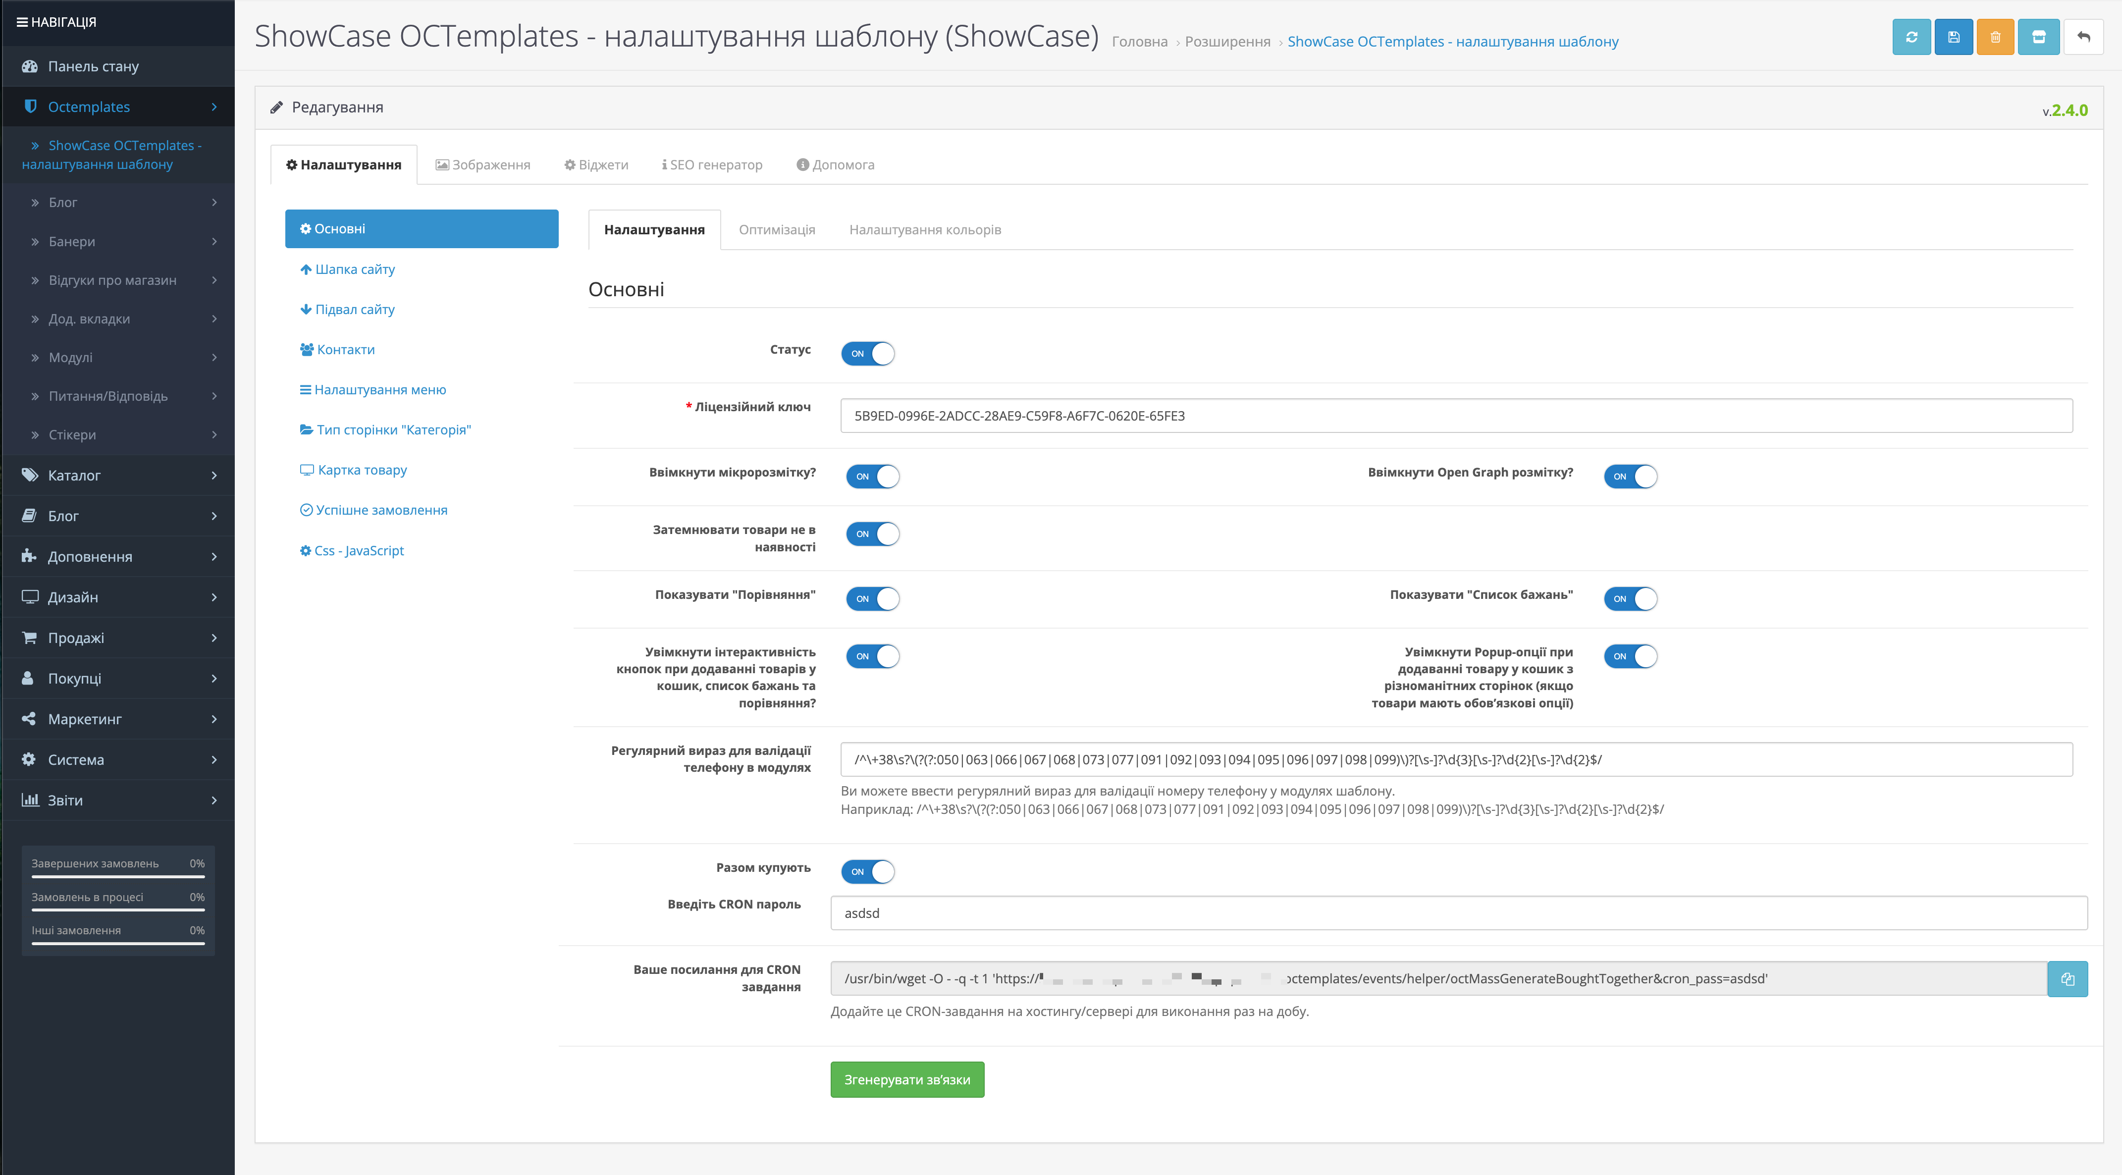Screen dimensions: 2122x1175
Task: Click the puzzle icon beside Доповнення
Action: click(30, 556)
